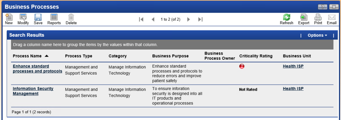The width and height of the screenshot is (341, 120).
Task: Click the help question mark button
Action: [x=322, y=7]
